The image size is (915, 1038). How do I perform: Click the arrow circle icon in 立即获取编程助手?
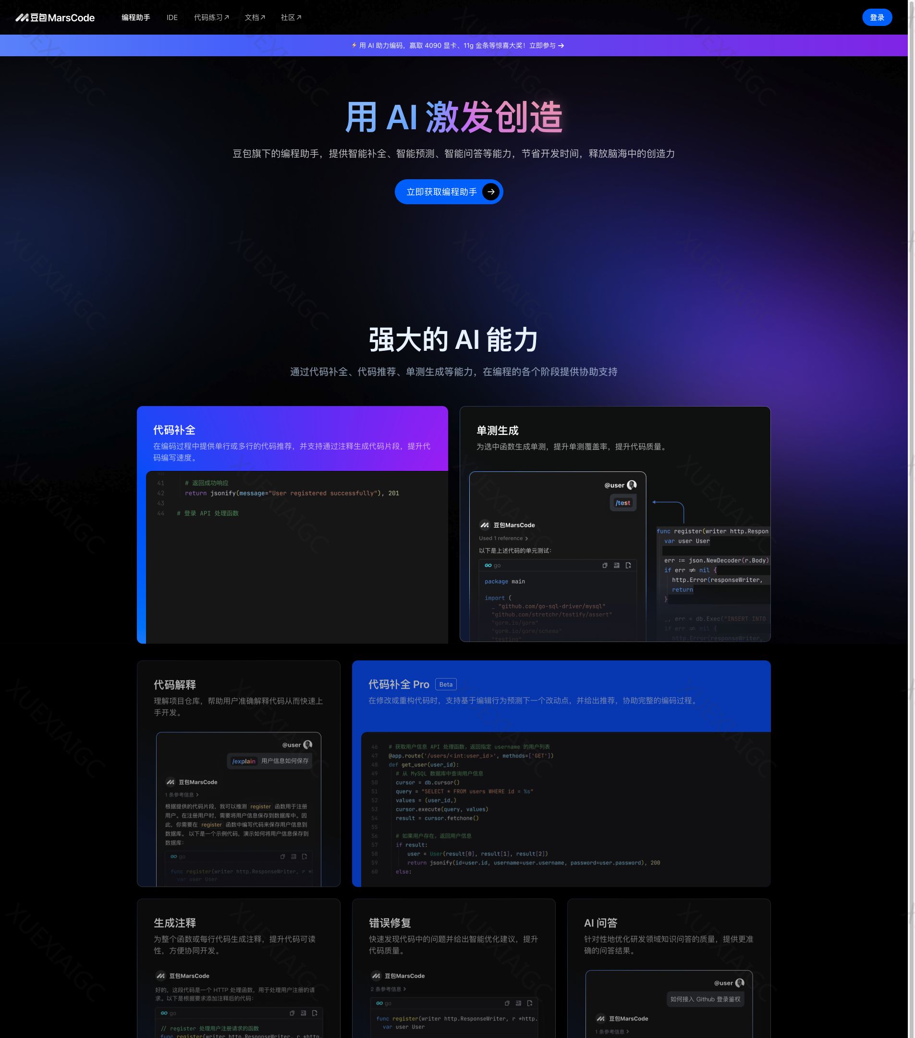point(491,192)
